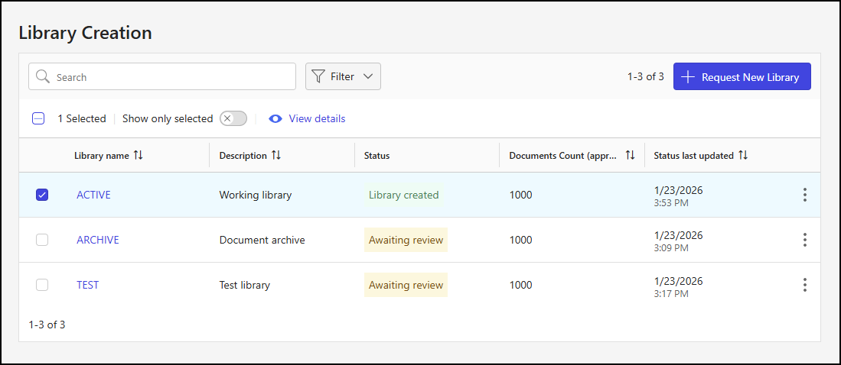Click the plus icon on Request New Library
The image size is (841, 365).
click(688, 76)
